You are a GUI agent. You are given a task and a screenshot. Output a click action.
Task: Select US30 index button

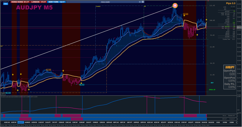click(218, 122)
